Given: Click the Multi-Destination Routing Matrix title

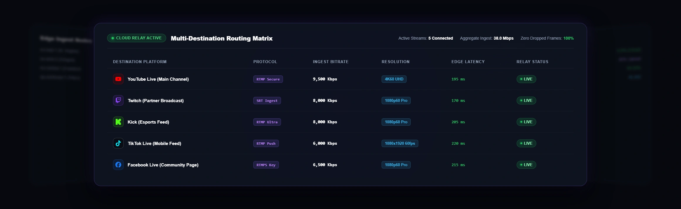Looking at the screenshot, I should click(222, 38).
